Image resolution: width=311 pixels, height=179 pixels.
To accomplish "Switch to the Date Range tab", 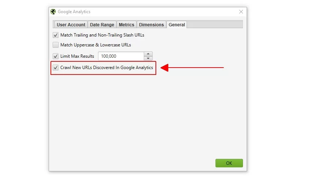I will (102, 25).
